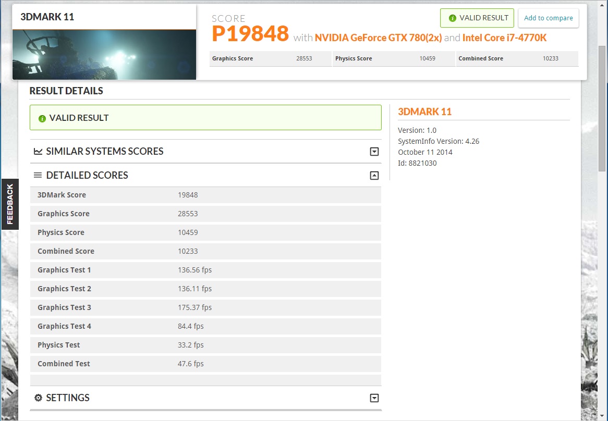Click orange 3DMARK 11 sidebar heading
Viewport: 608px width, 421px height.
point(424,112)
